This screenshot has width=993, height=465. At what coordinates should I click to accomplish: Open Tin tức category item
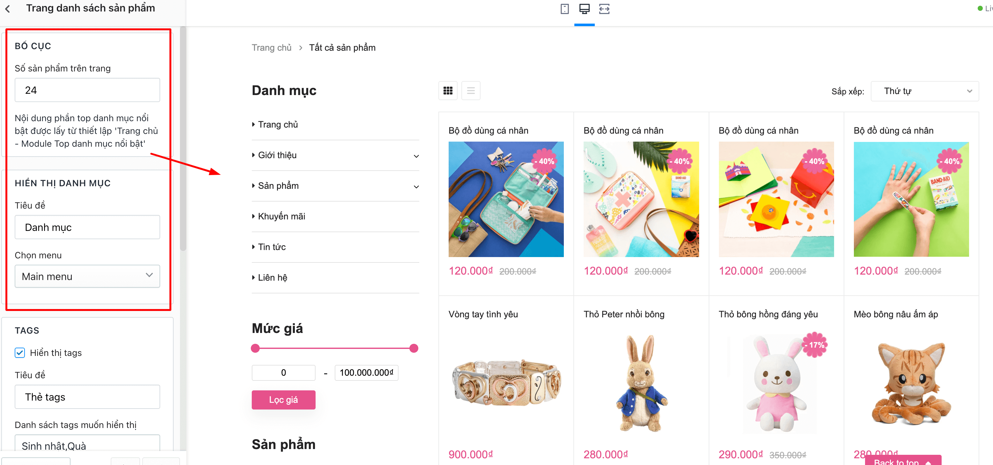click(x=272, y=247)
